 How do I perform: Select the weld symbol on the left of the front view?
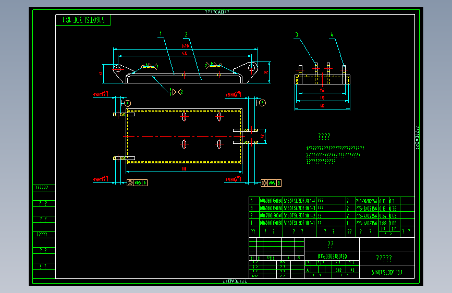click(150, 67)
